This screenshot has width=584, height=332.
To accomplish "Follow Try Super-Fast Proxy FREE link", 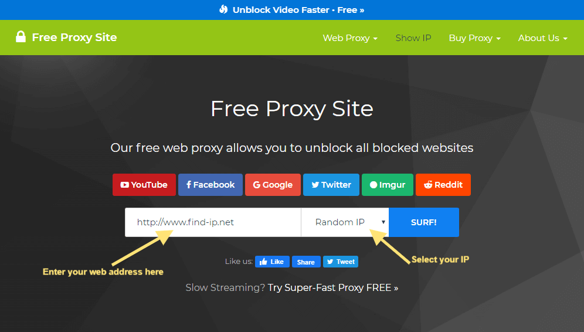I will tap(333, 287).
